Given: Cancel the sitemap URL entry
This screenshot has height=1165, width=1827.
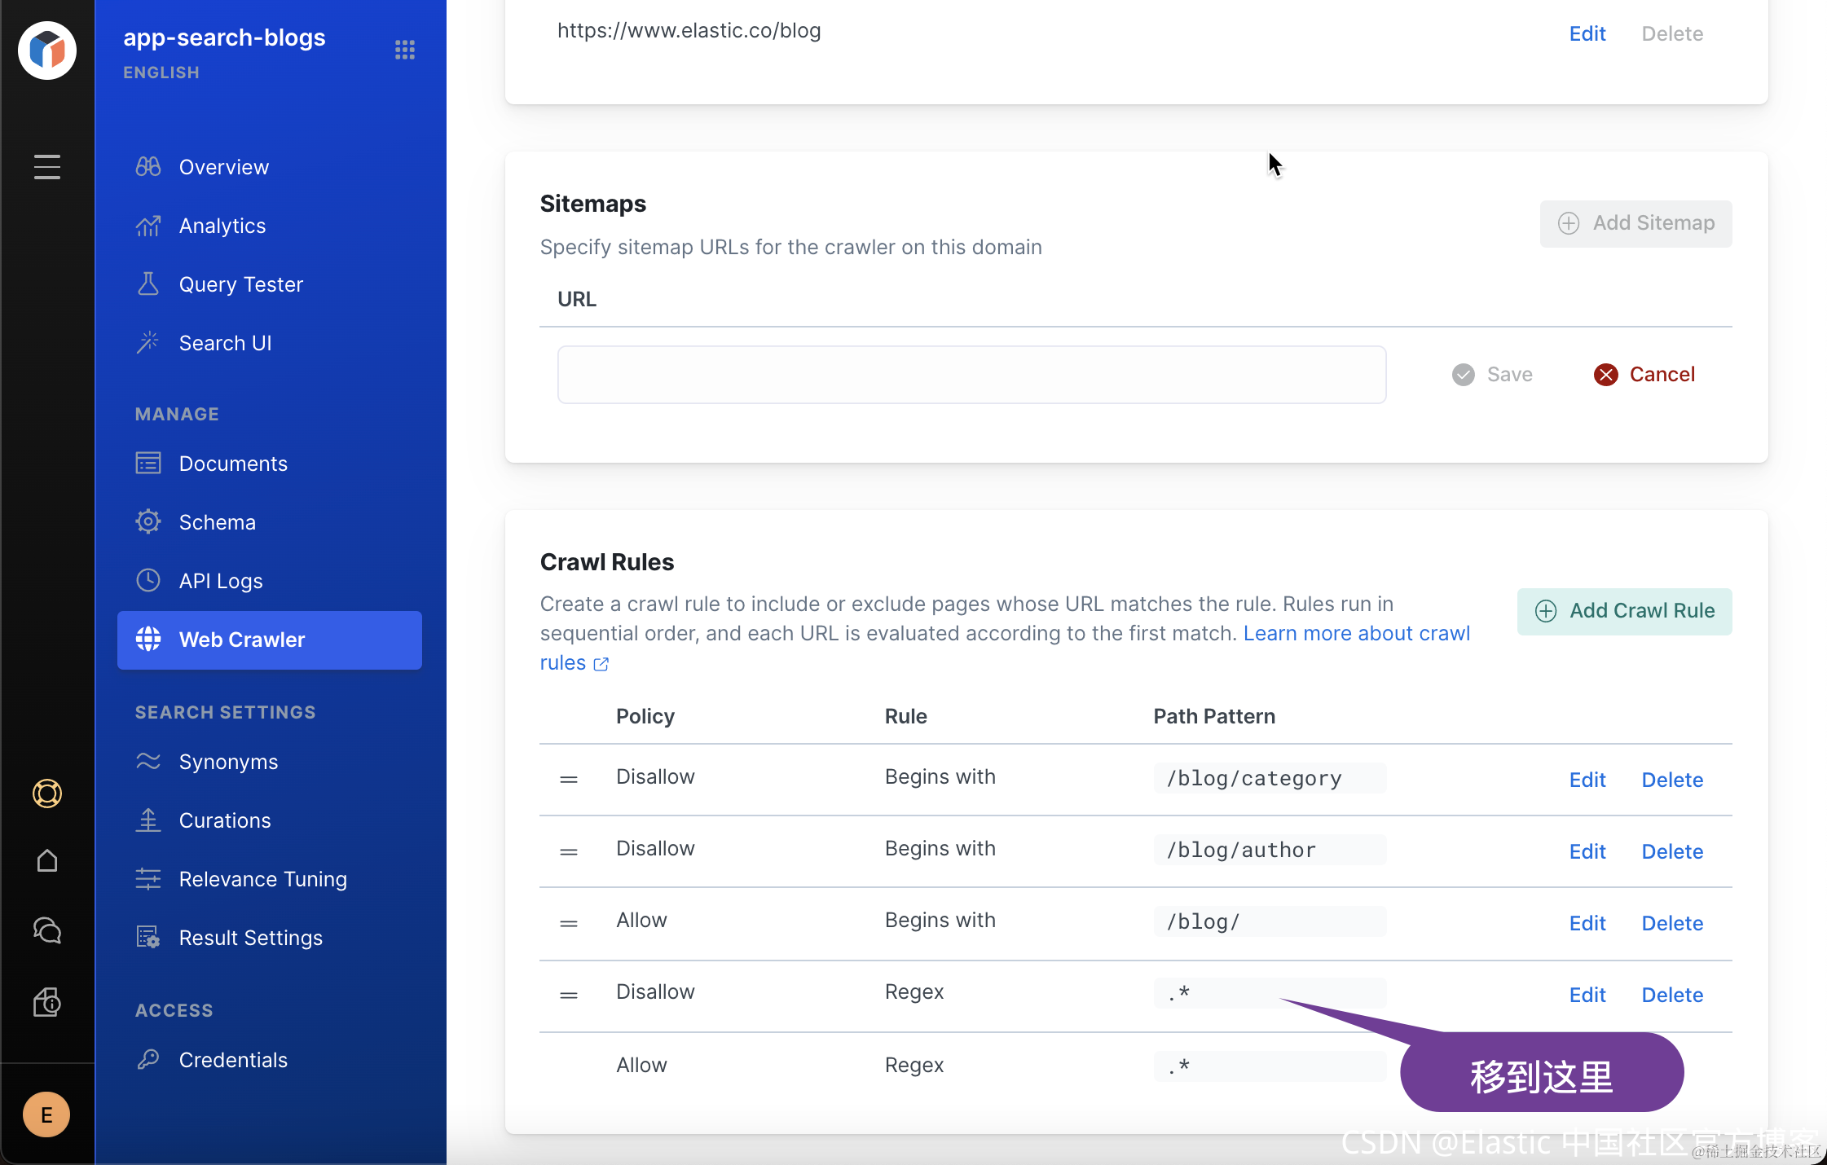Looking at the screenshot, I should coord(1644,374).
